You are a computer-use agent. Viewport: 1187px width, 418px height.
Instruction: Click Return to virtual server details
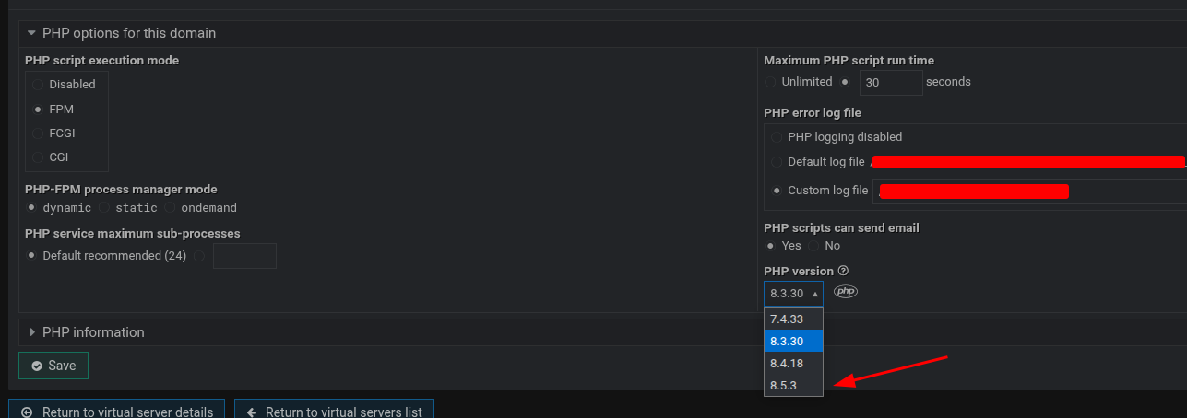click(x=117, y=412)
